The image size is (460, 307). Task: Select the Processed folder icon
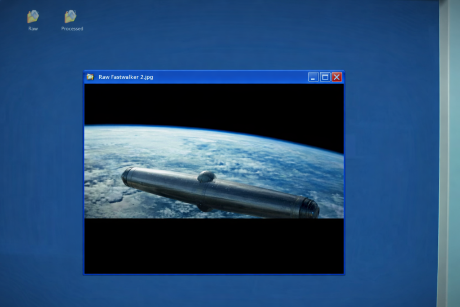(x=71, y=17)
